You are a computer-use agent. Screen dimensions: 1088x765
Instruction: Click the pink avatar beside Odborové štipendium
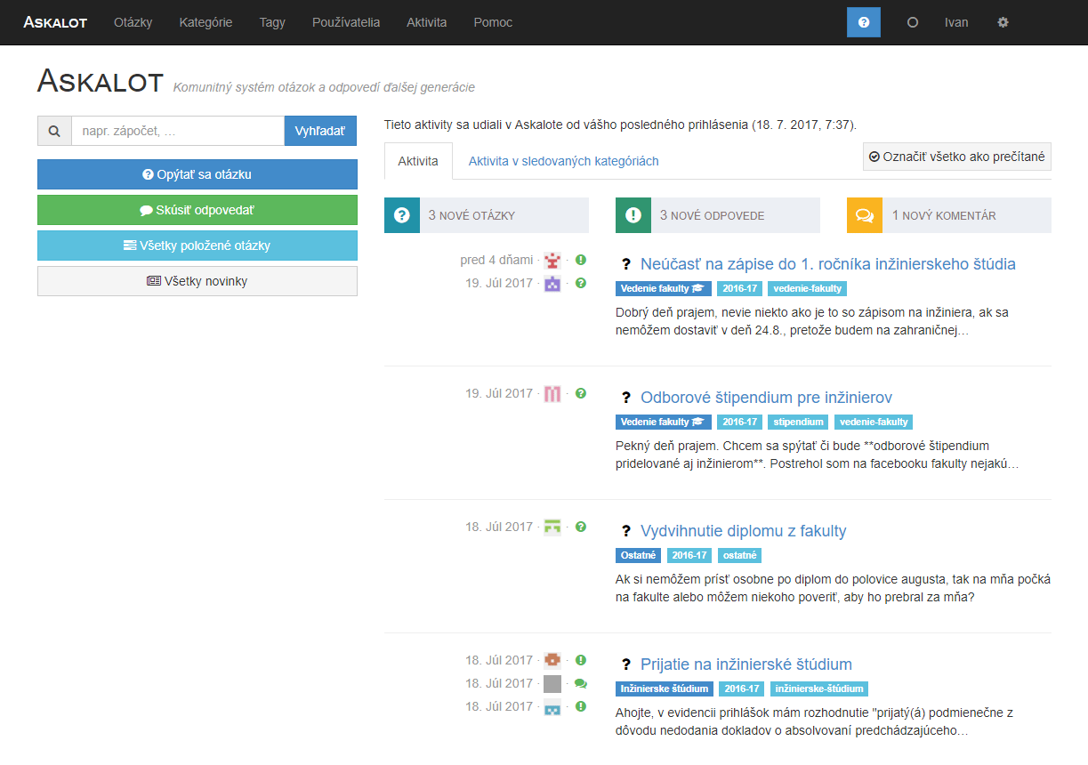click(552, 393)
